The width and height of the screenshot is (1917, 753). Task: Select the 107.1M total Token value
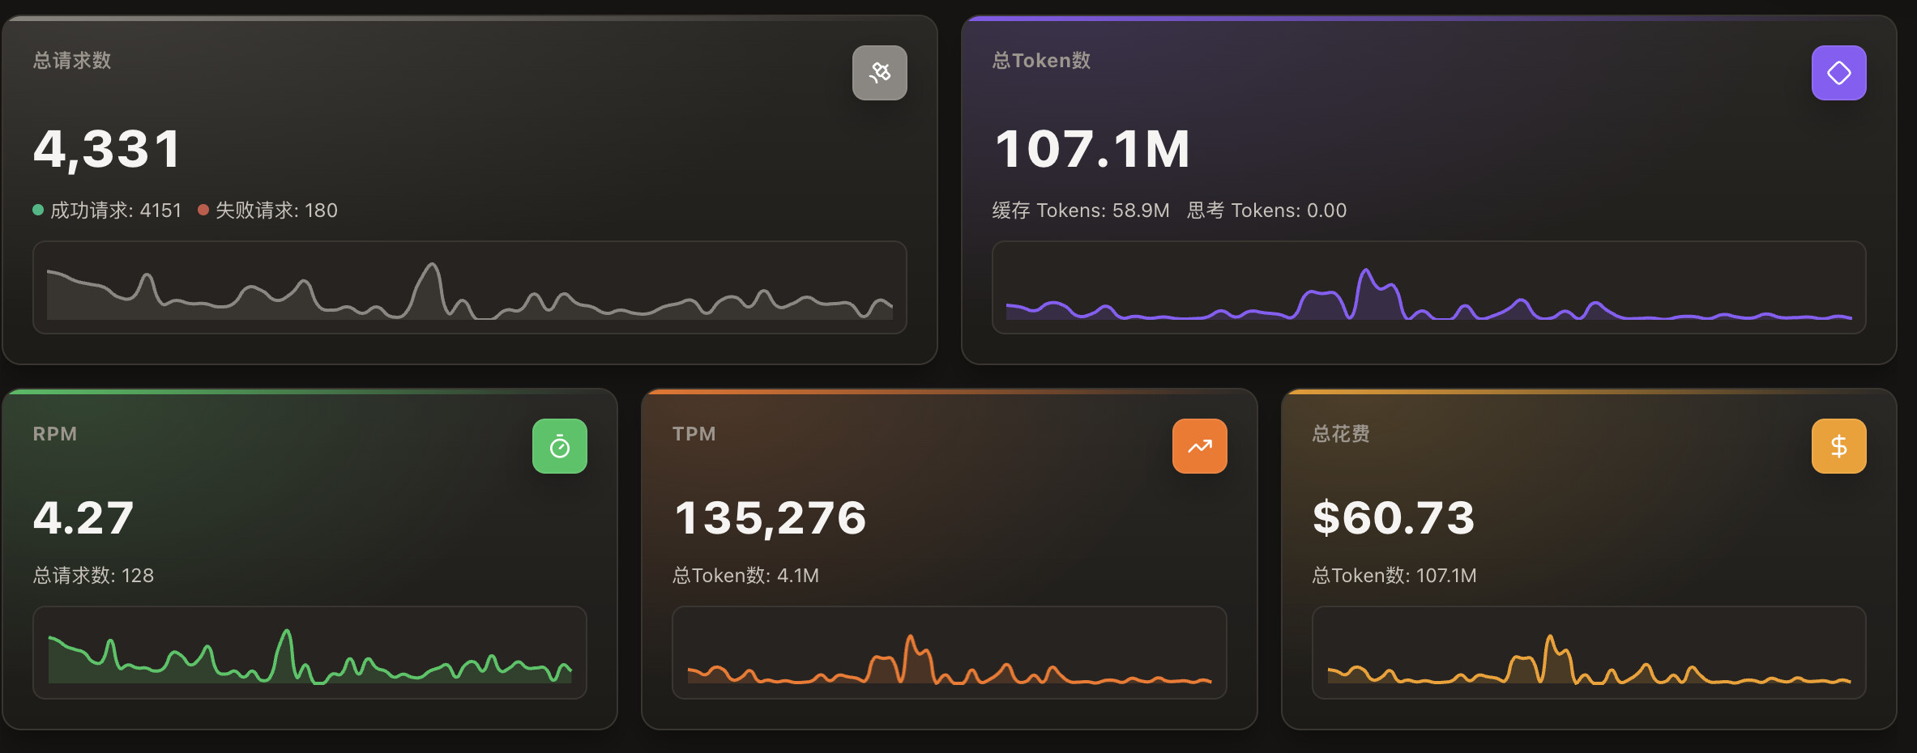click(1091, 150)
